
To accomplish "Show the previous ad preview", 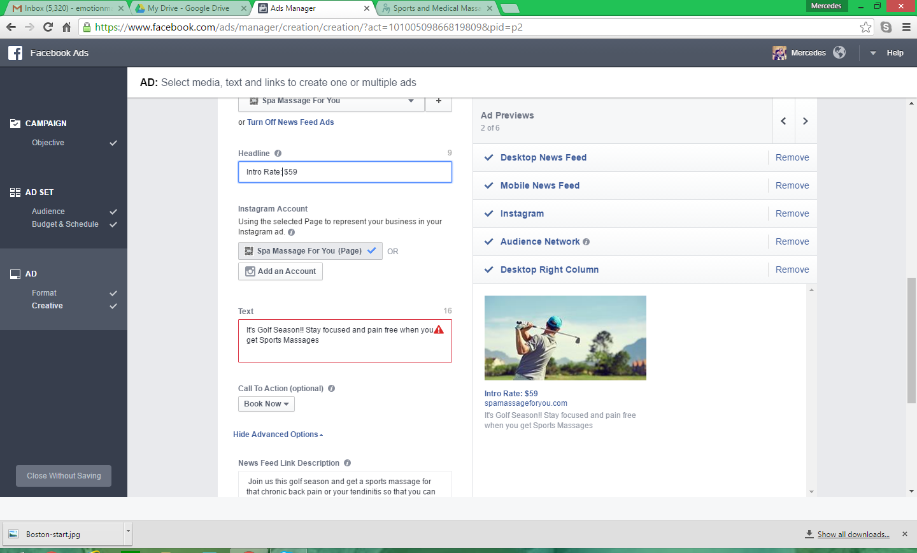I will (x=783, y=121).
